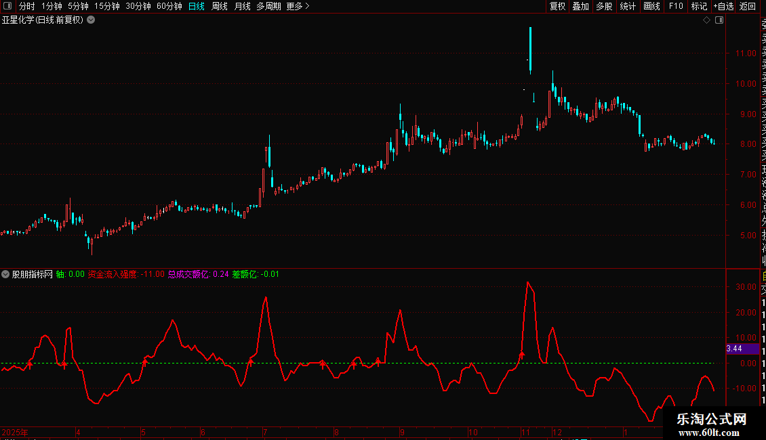This screenshot has width=766, height=440.
Task: Click the 标记 mark button
Action: (x=699, y=6)
